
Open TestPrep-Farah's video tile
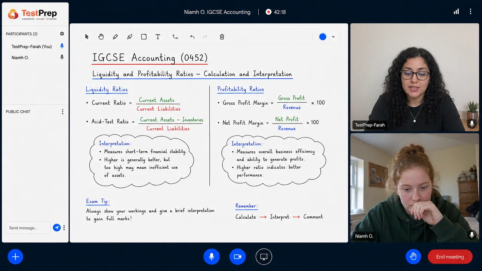pyautogui.click(x=415, y=77)
